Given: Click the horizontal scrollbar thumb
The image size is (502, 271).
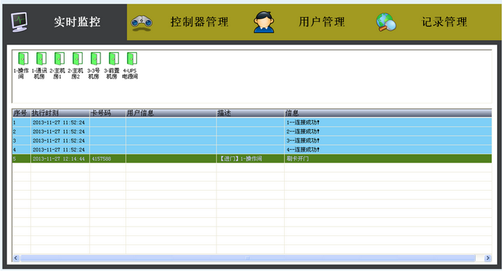Looking at the screenshot, I should point(247,258).
